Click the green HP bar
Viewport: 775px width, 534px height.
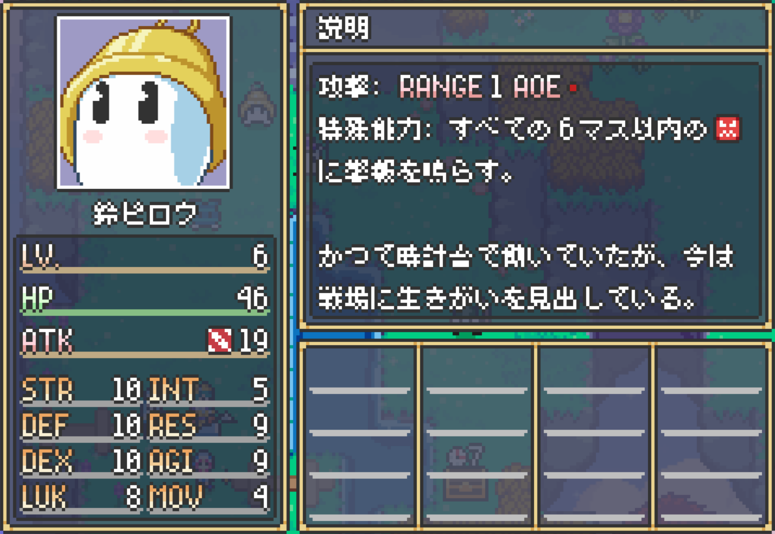pyautogui.click(x=145, y=313)
